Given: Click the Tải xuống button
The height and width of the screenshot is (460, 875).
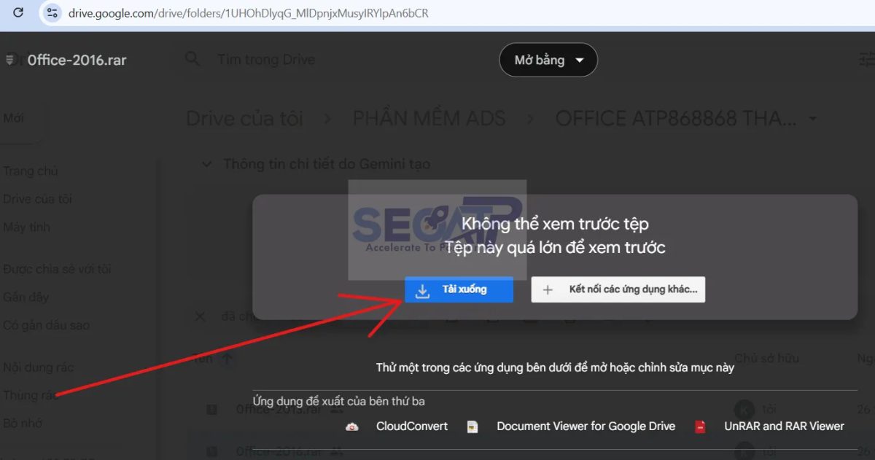Looking at the screenshot, I should pyautogui.click(x=459, y=289).
